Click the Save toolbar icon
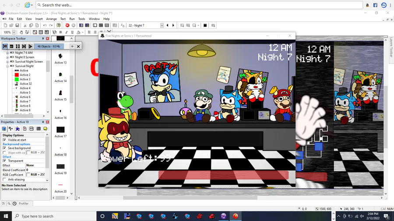 point(18,25)
